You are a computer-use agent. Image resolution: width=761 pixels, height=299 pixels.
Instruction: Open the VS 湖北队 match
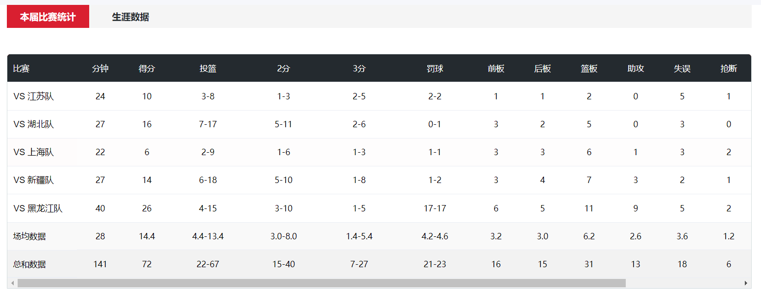(34, 124)
